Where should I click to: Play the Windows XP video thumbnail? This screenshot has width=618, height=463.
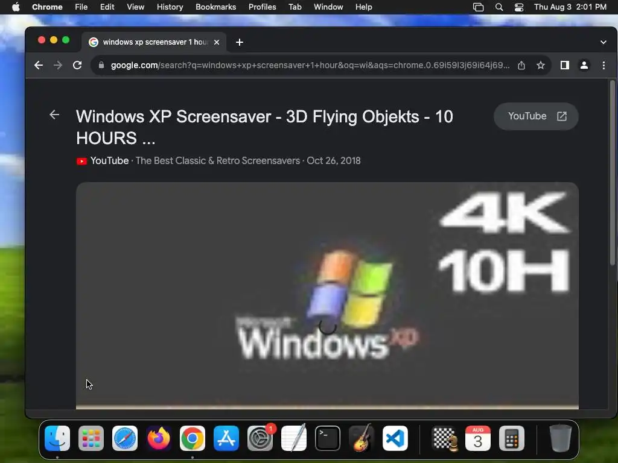pyautogui.click(x=327, y=295)
